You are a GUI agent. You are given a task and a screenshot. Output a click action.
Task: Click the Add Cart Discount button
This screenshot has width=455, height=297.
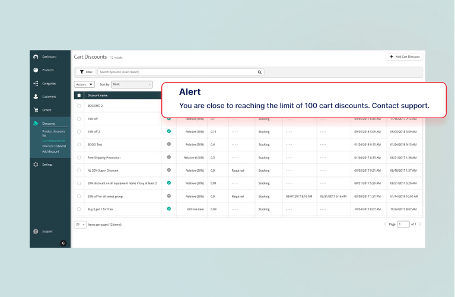pyautogui.click(x=404, y=56)
